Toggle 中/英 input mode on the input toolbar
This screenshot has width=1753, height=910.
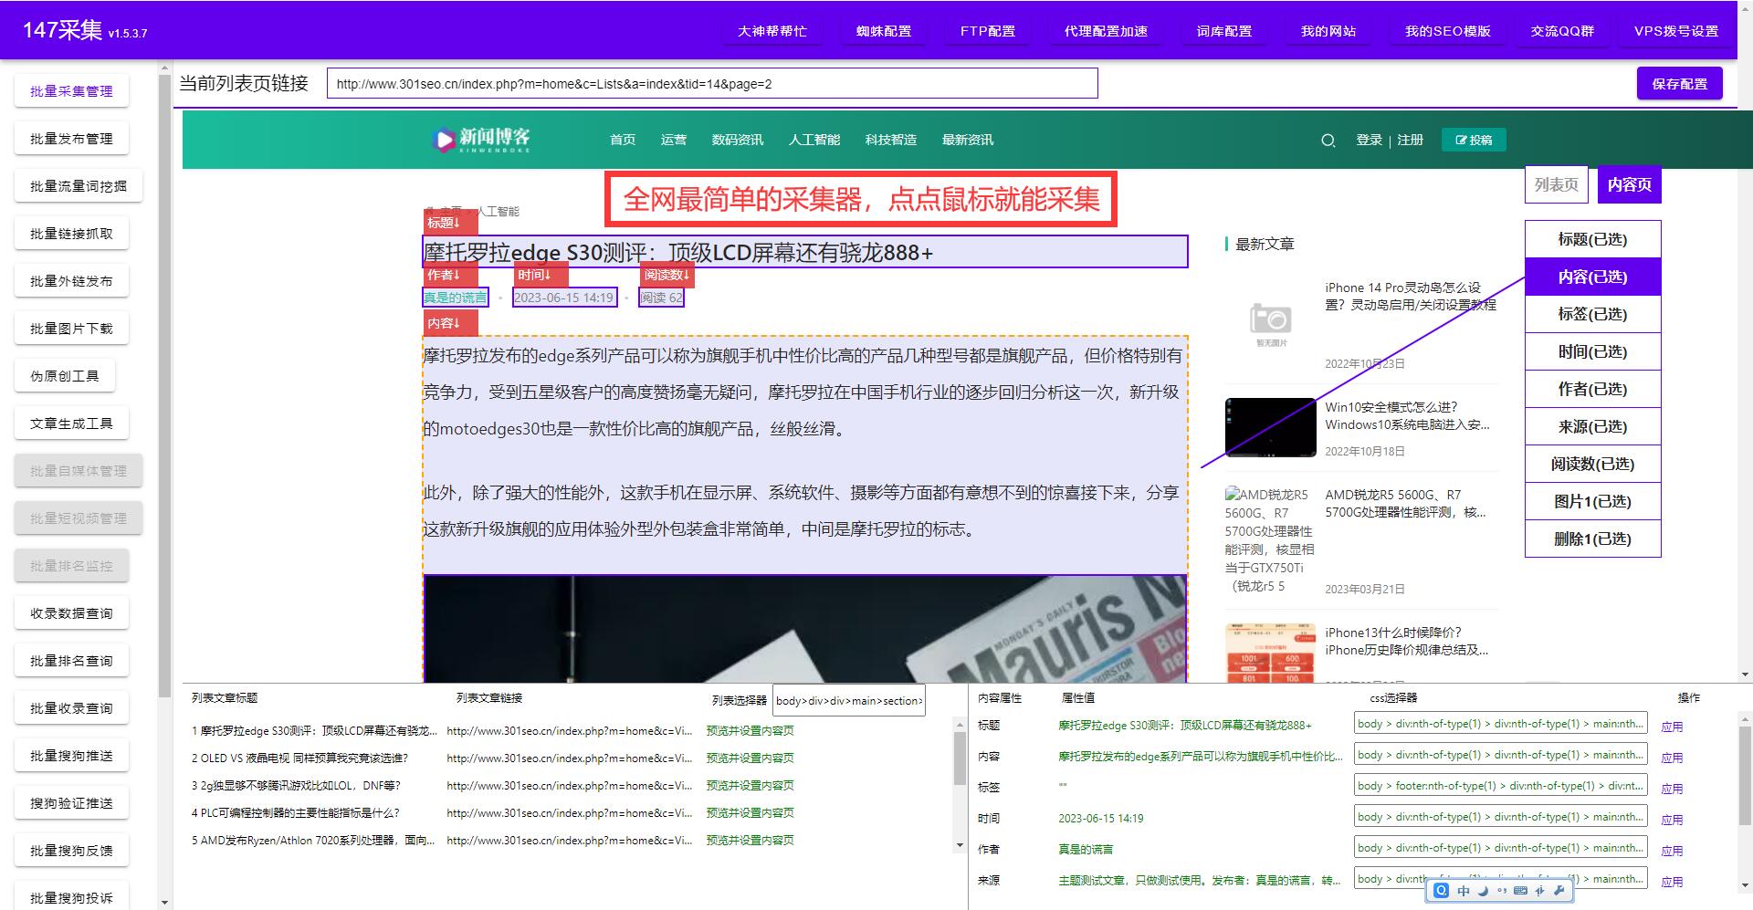click(1463, 891)
